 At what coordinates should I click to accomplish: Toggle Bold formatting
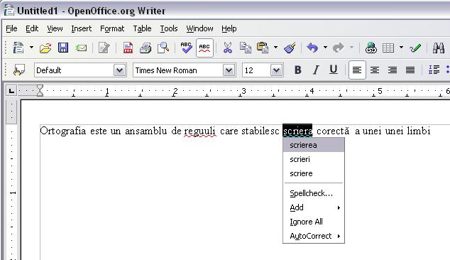pos(298,70)
